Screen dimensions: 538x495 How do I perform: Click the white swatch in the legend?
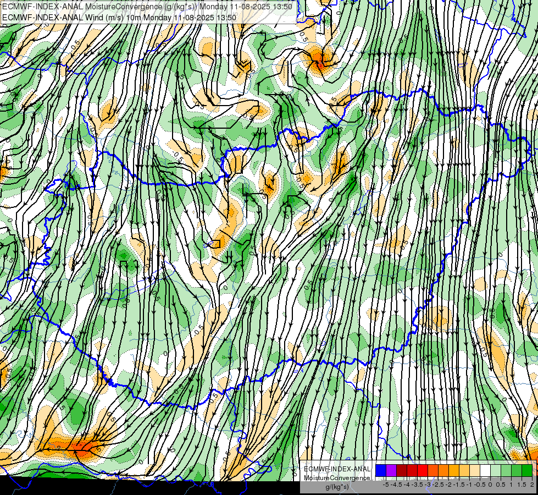pos(485,470)
